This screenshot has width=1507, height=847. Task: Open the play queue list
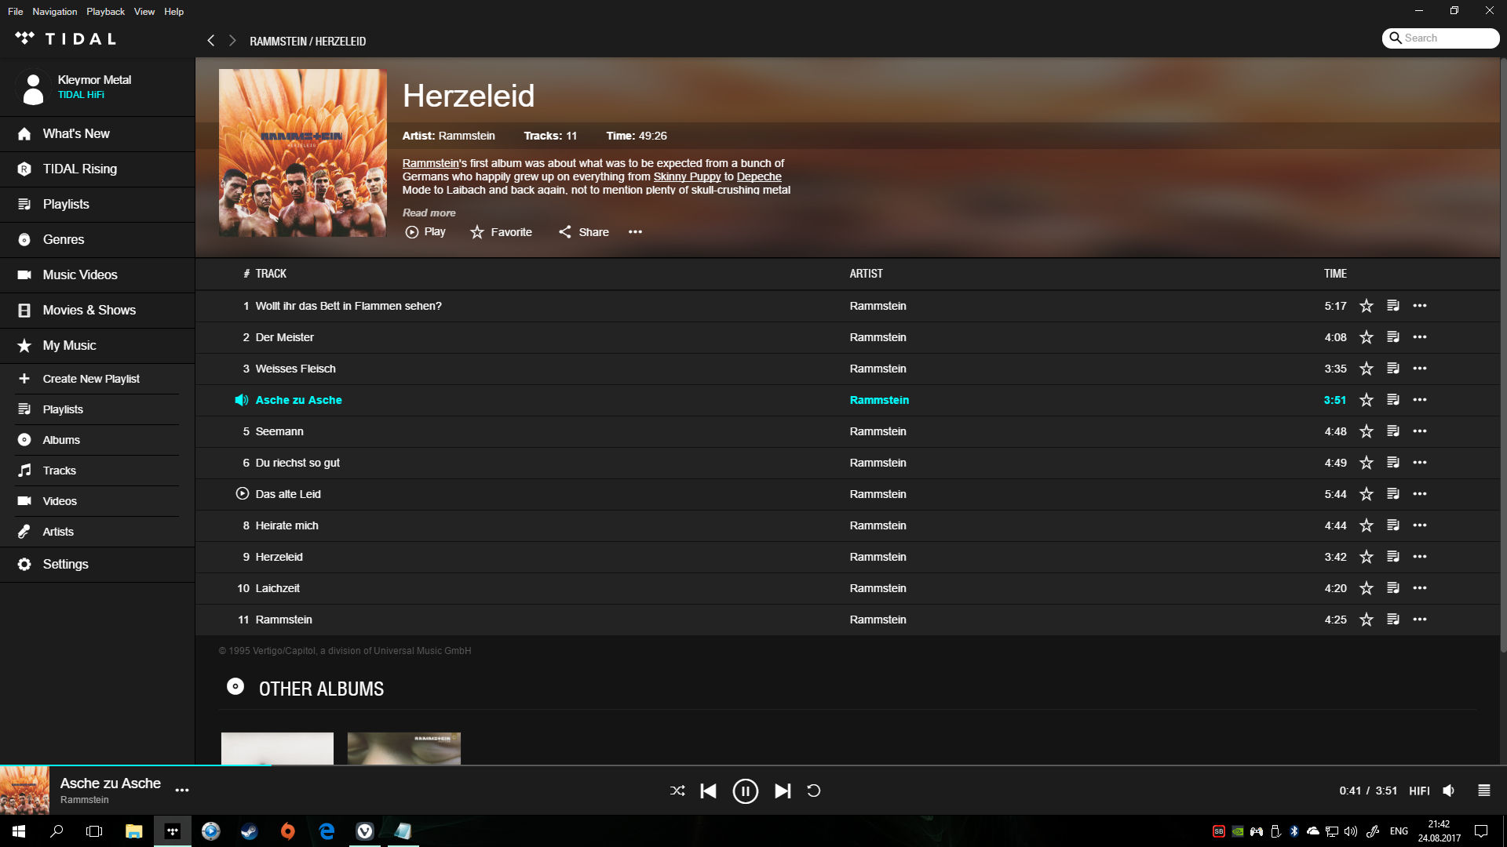pyautogui.click(x=1483, y=791)
